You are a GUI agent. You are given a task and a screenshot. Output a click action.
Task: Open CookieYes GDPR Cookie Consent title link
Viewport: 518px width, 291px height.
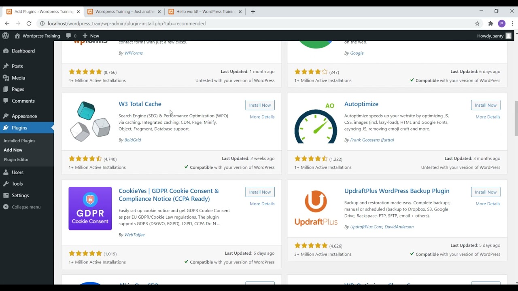pyautogui.click(x=169, y=195)
